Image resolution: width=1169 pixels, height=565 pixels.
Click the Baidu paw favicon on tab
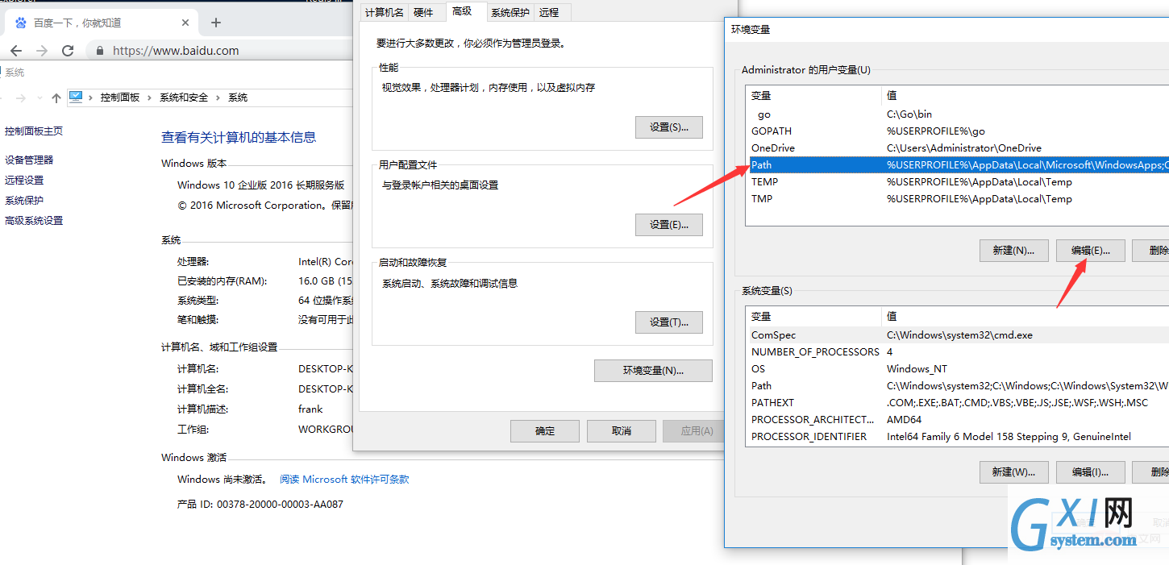click(21, 23)
